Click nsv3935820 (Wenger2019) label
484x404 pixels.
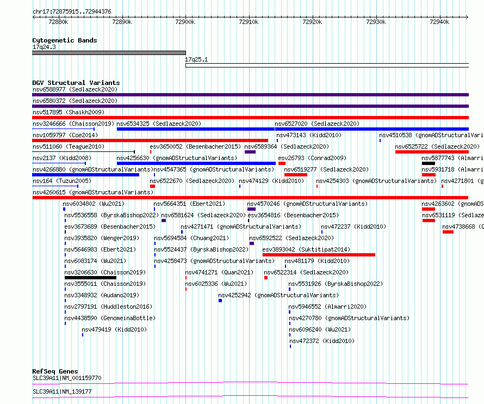point(102,238)
